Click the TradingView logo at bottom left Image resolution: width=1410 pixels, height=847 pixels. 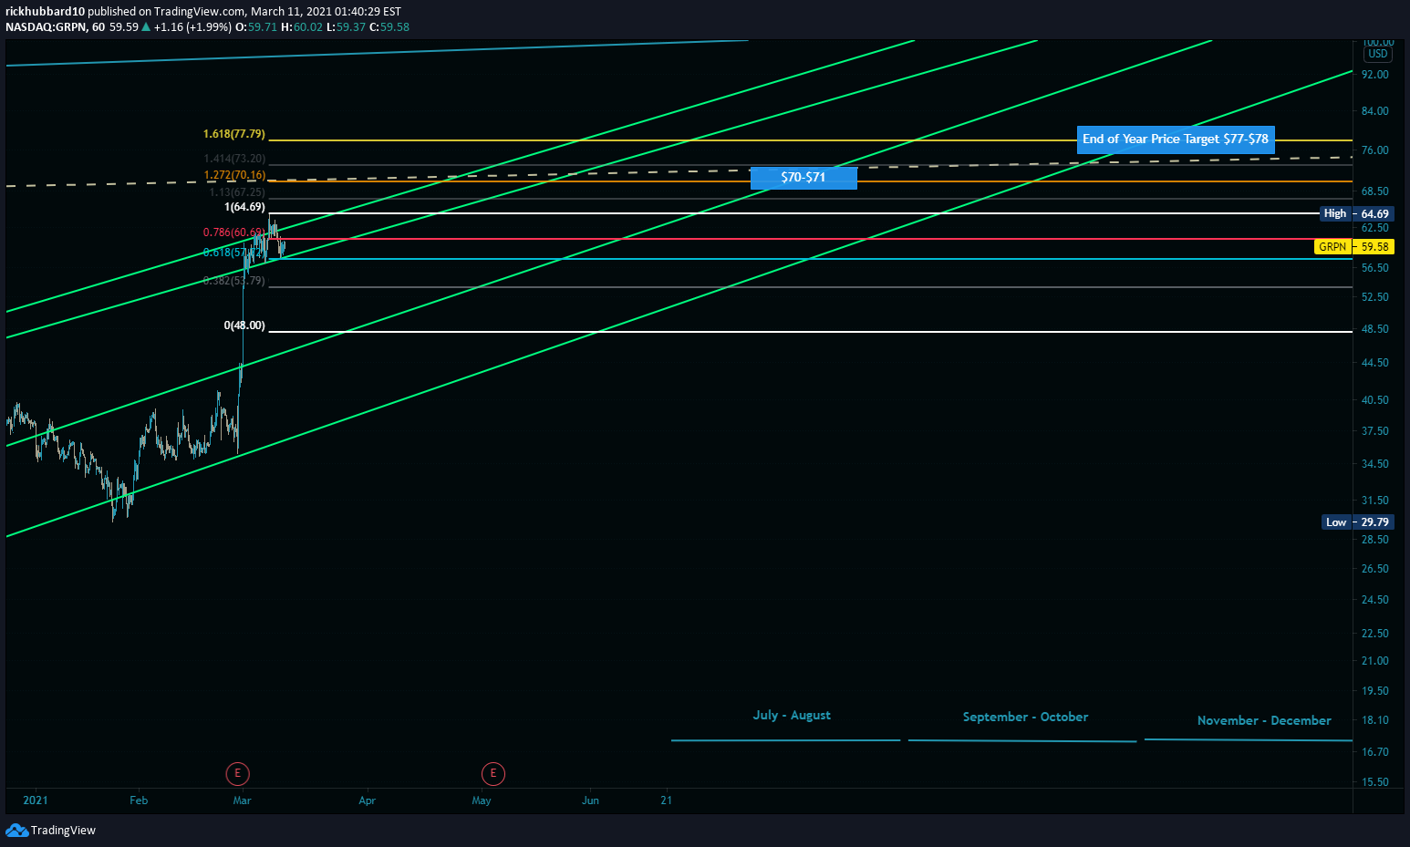point(51,830)
